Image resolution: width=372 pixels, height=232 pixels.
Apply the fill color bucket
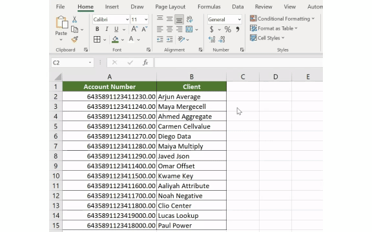pos(115,39)
